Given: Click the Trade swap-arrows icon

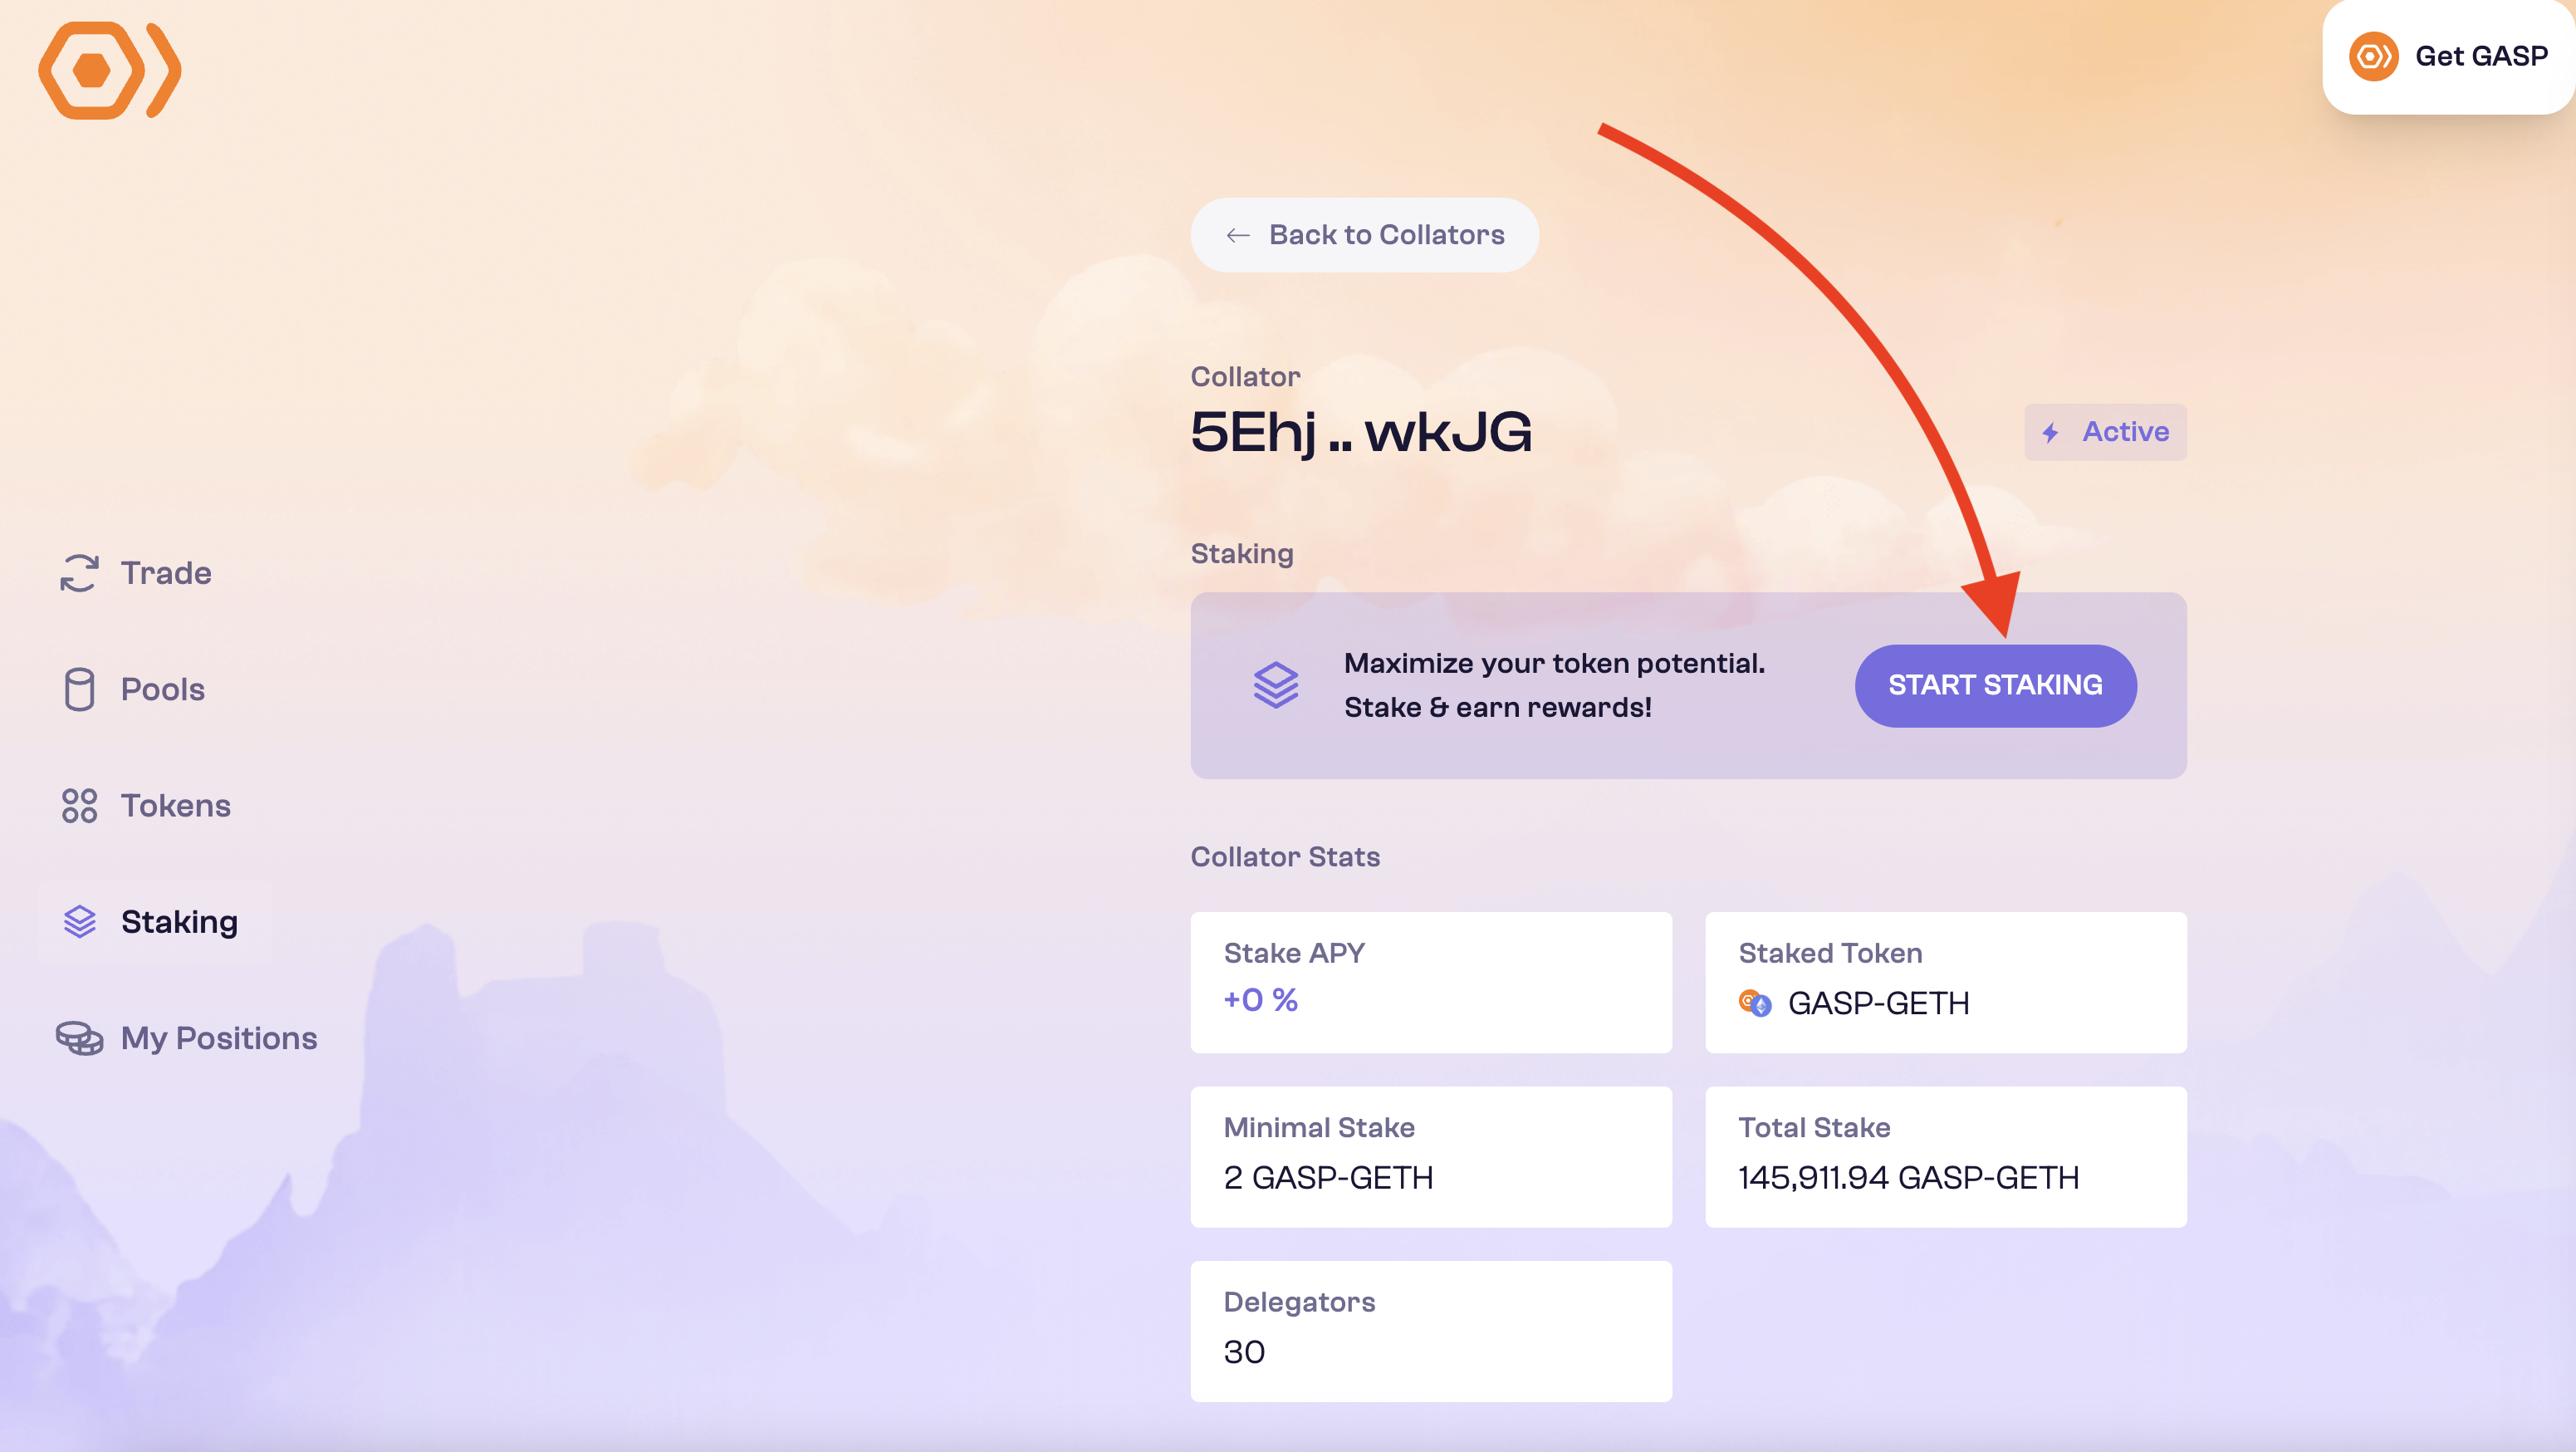Looking at the screenshot, I should point(79,573).
